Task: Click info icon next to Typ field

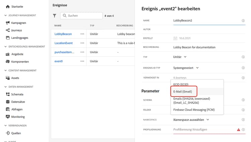Action: tap(243, 57)
